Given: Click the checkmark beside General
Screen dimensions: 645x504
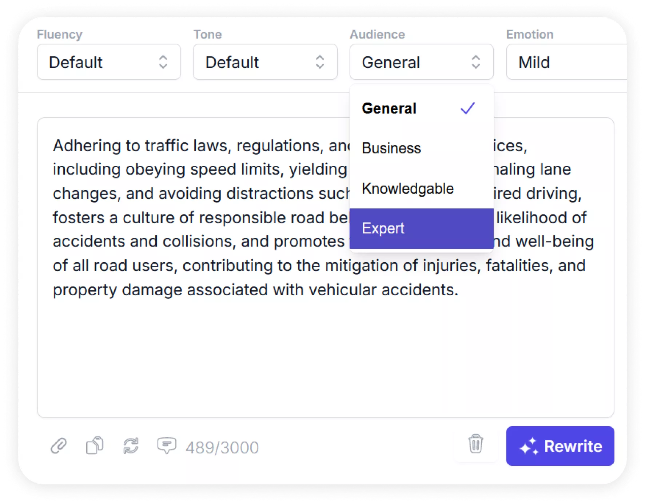Looking at the screenshot, I should tap(467, 108).
